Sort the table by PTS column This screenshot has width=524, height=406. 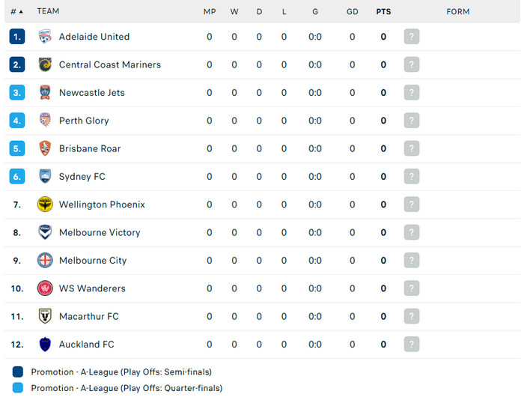(383, 12)
